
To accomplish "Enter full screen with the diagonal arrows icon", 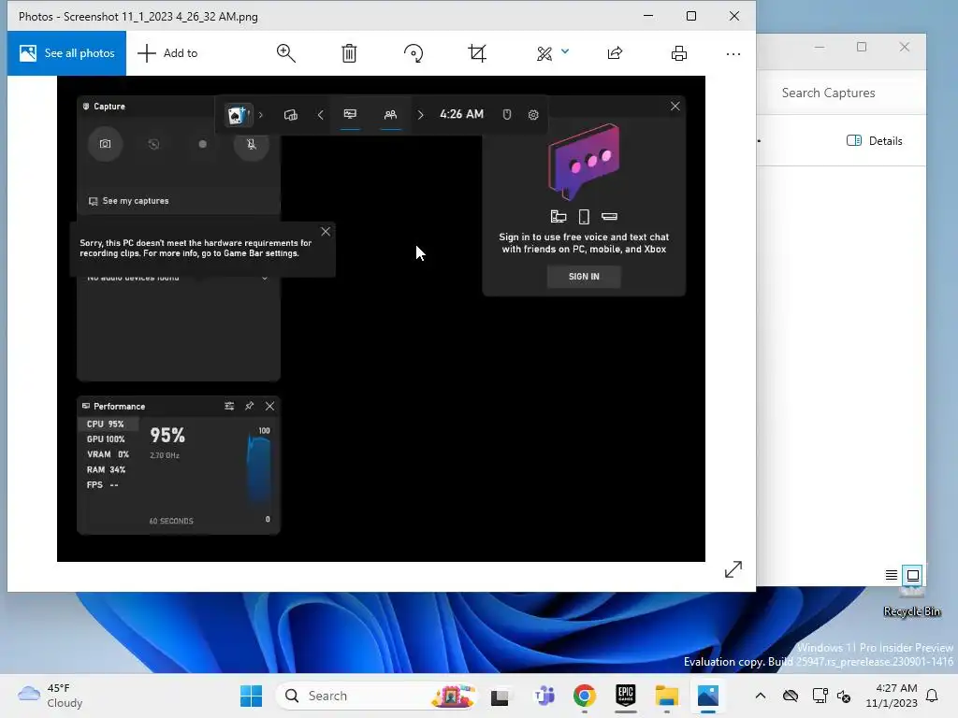I will pos(733,569).
